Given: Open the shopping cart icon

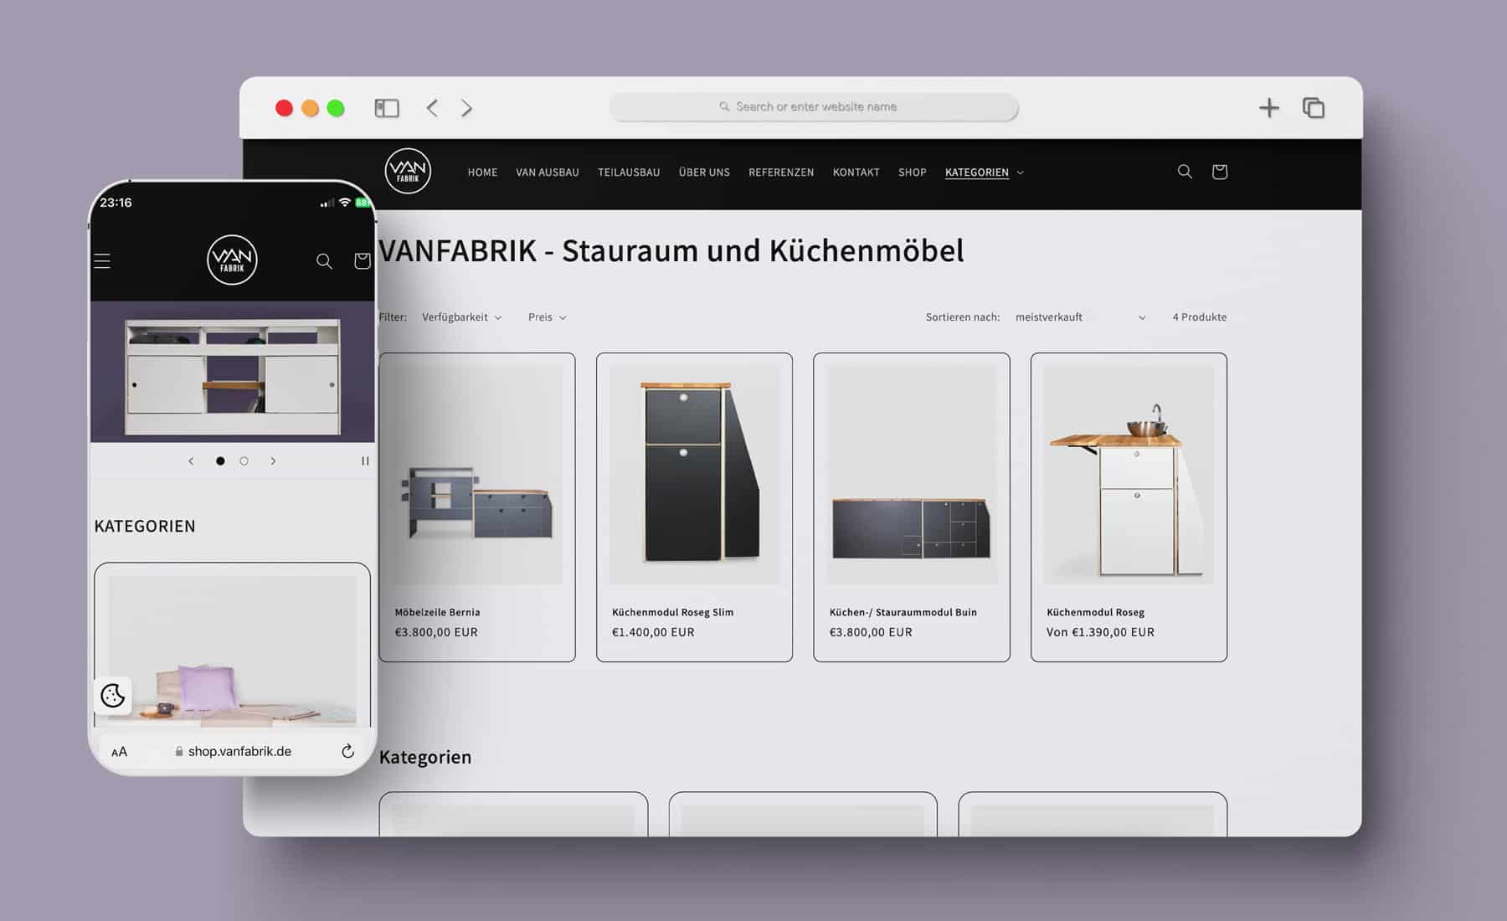Looking at the screenshot, I should [1220, 172].
